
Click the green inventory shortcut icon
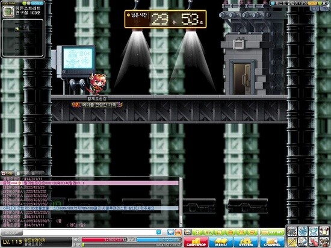click(230, 232)
